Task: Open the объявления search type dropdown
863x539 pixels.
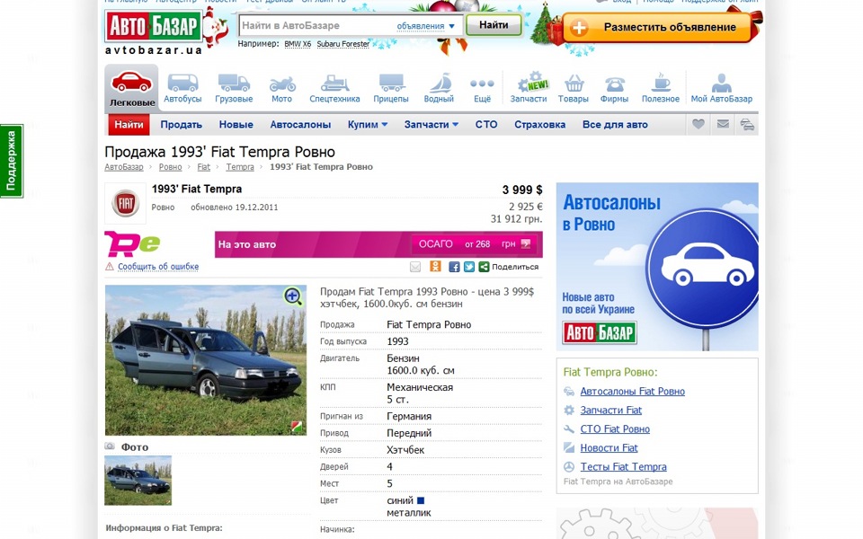Action: (425, 26)
